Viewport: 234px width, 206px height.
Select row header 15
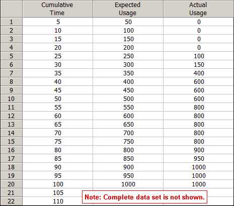point(11,141)
